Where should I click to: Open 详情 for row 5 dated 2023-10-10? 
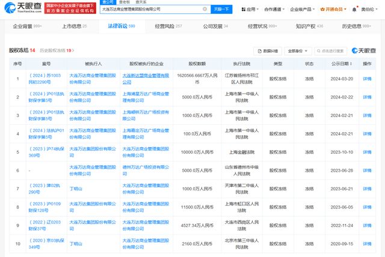[x=367, y=152]
